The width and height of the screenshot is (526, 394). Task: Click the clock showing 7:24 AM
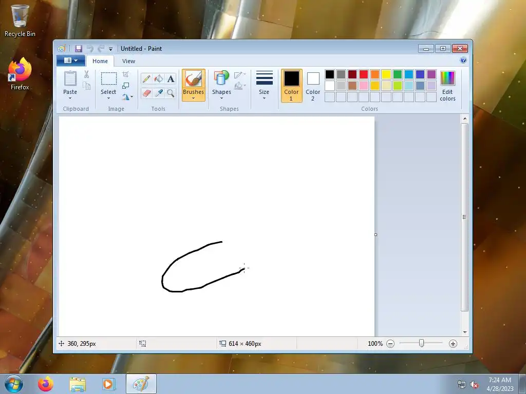tap(500, 380)
